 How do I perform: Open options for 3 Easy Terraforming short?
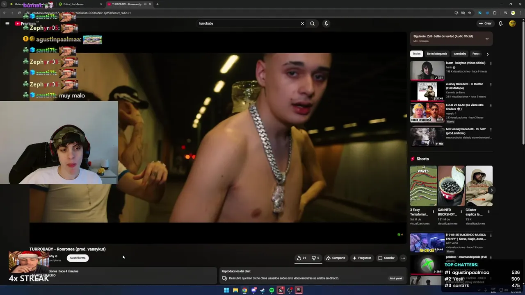tap(433, 211)
